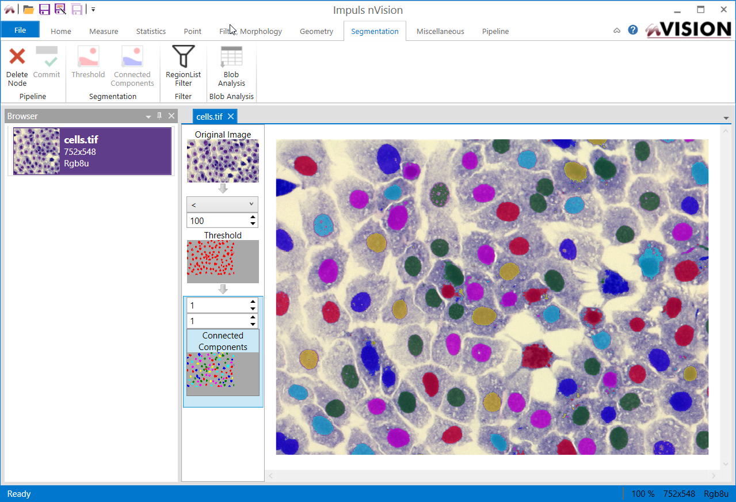Click the nVision application logo icon
Image resolution: width=736 pixels, height=502 pixels.
tap(9, 9)
